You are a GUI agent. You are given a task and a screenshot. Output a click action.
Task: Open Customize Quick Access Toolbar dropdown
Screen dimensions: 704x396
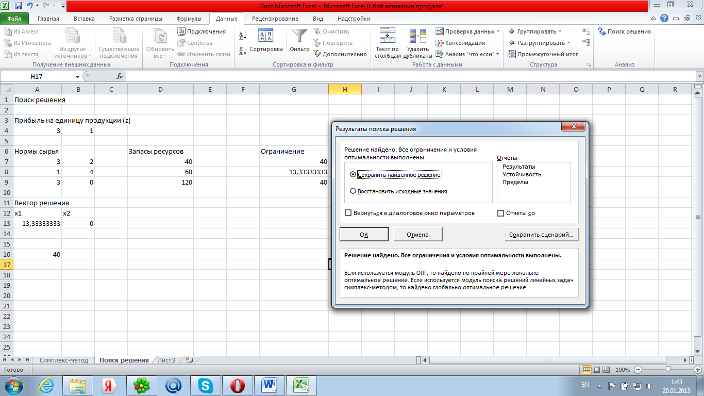pos(63,6)
